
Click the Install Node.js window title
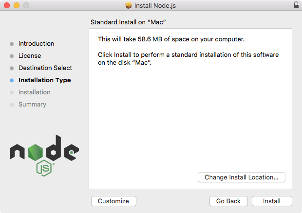[x=156, y=5]
